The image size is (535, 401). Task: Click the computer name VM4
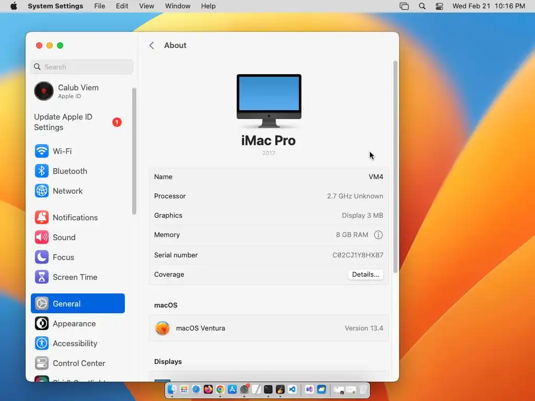376,176
